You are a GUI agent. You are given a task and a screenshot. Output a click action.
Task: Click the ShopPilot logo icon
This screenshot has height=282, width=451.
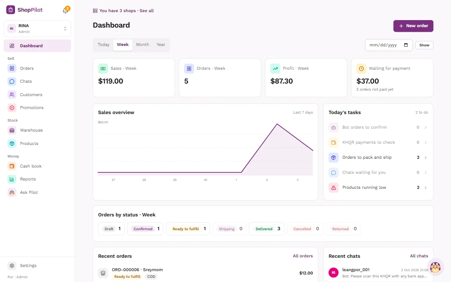click(x=10, y=10)
